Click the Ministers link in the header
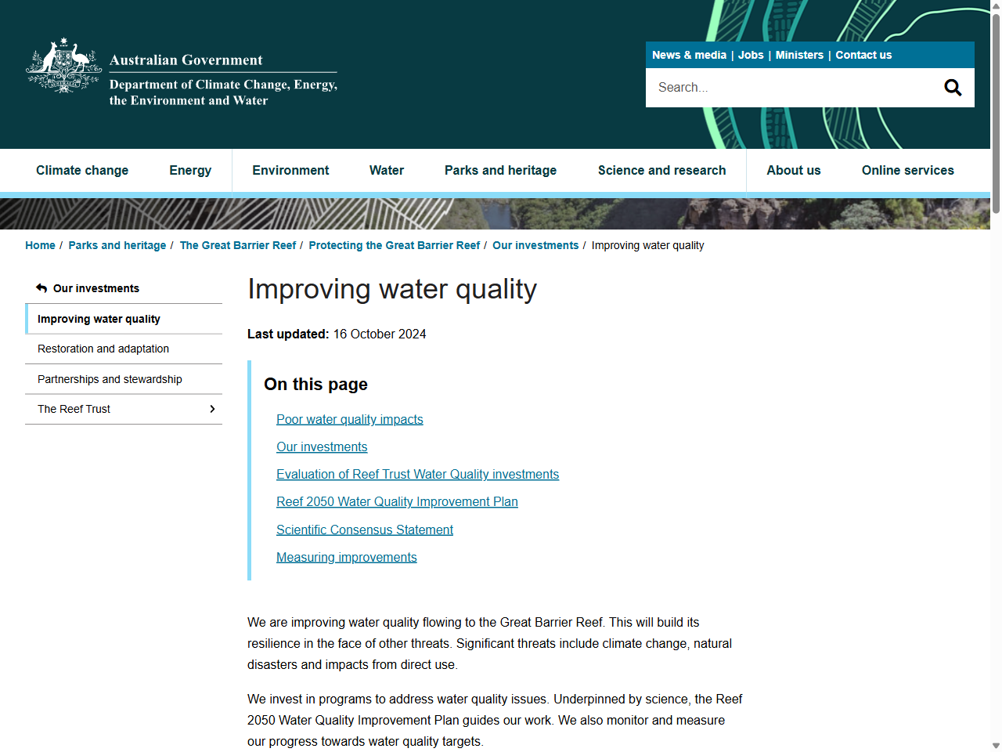Image resolution: width=1002 pixels, height=752 pixels. coord(799,55)
